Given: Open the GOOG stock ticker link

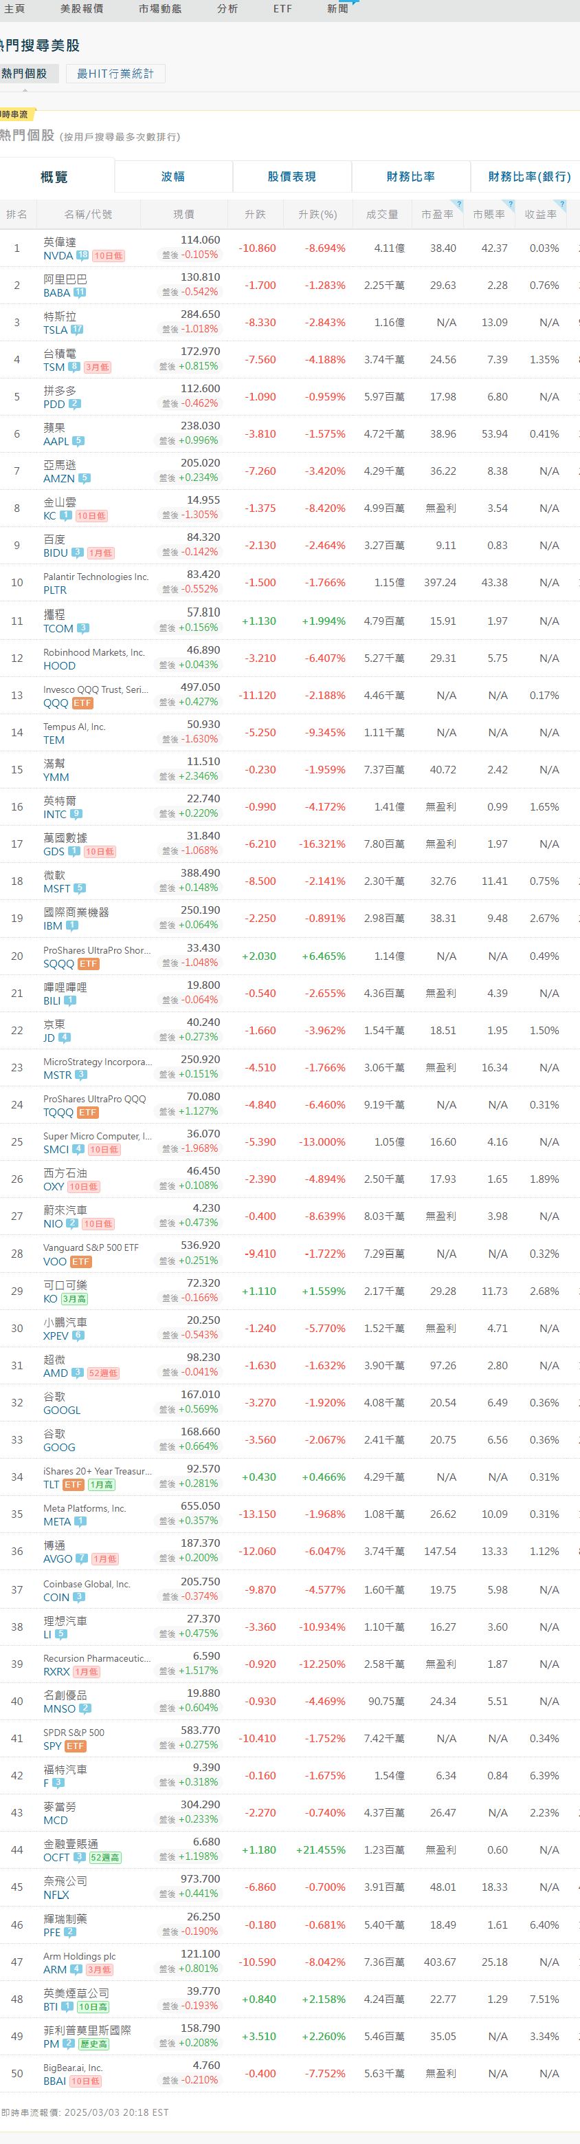Looking at the screenshot, I should tap(59, 1448).
